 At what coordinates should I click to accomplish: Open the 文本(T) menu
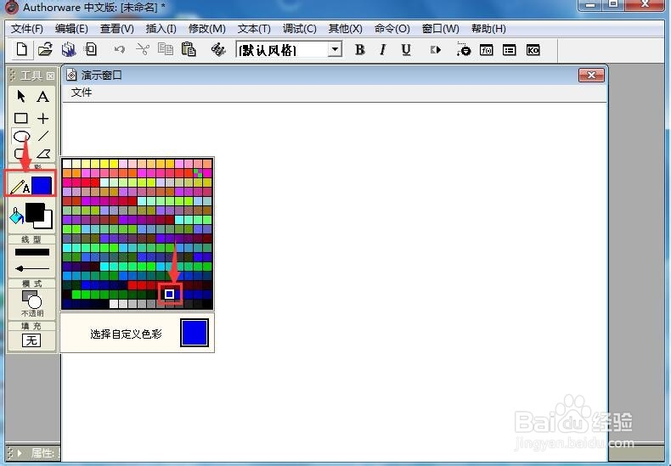point(254,29)
